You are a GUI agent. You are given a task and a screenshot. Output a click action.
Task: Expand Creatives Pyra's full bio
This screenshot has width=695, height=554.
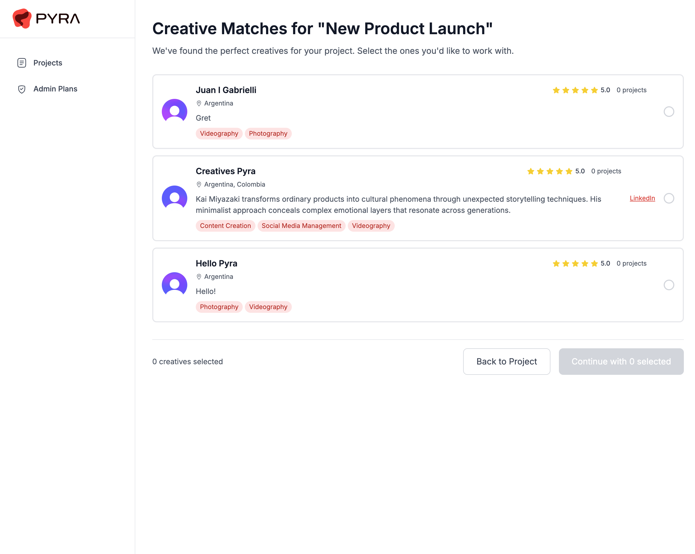[387, 205]
